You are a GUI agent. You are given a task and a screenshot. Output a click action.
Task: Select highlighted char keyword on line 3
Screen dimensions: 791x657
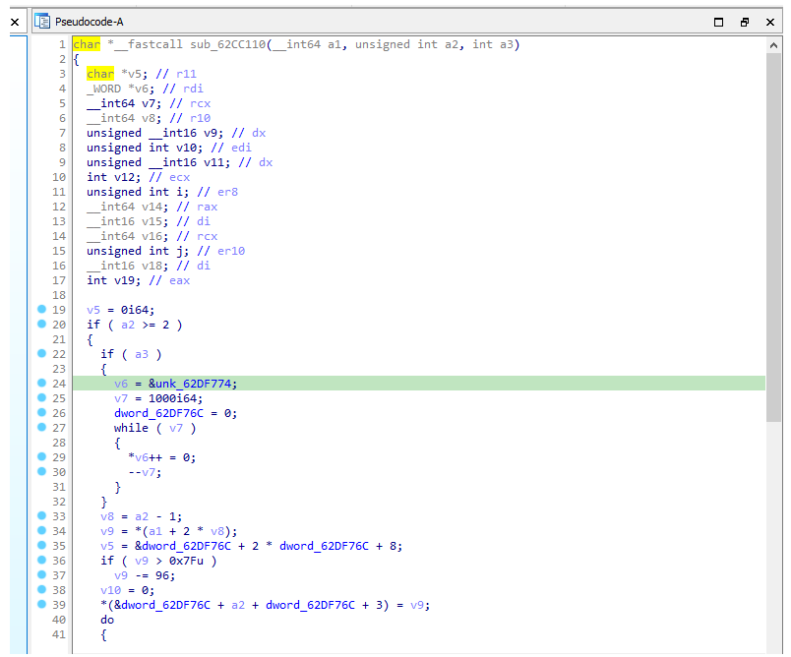(100, 74)
